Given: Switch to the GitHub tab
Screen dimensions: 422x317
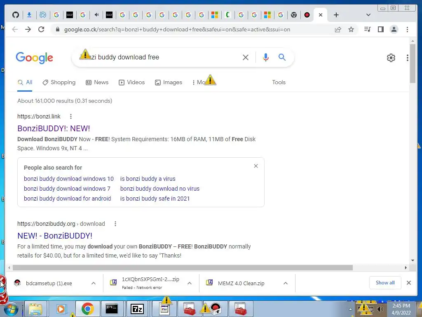Looking at the screenshot, I should pyautogui.click(x=16, y=15).
